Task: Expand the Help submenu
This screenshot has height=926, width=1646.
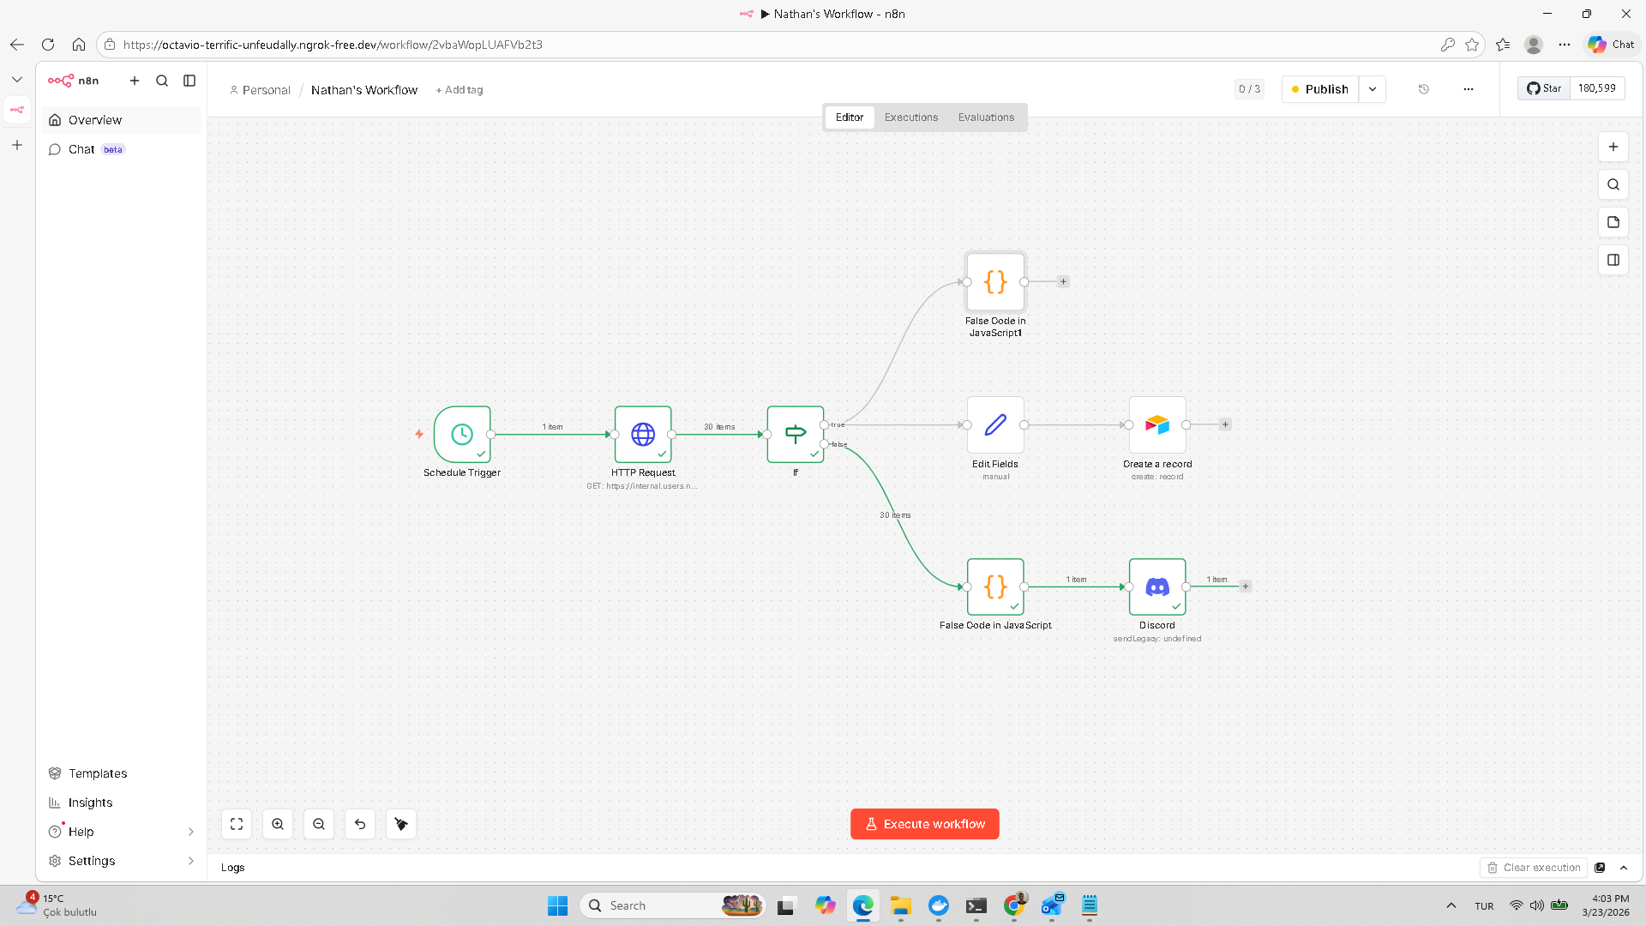Action: coord(190,832)
